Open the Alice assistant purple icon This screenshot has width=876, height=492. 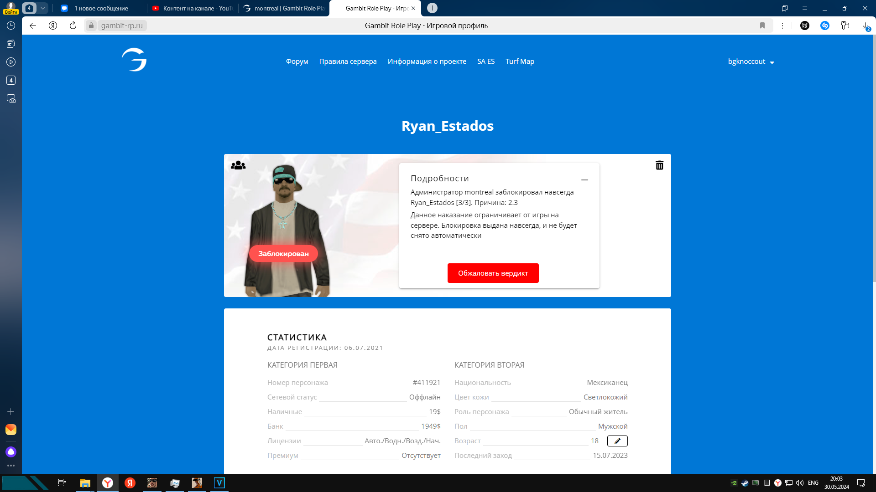11,452
